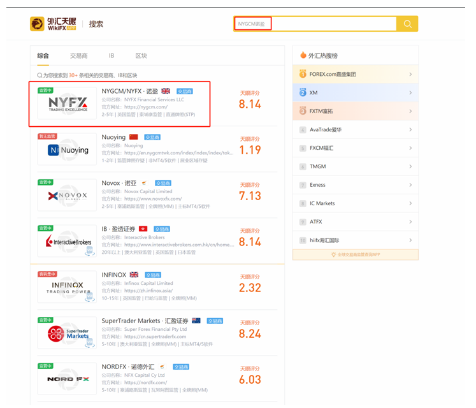
Task: Switch to the 综合 tab
Action: click(43, 55)
